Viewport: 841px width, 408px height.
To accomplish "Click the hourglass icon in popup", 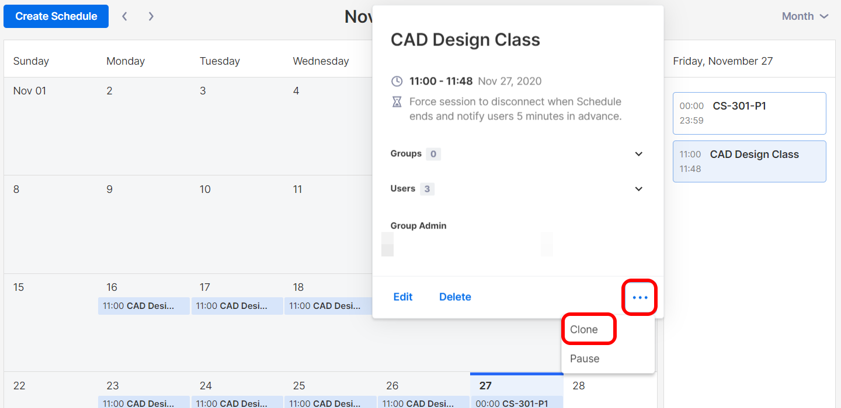I will pyautogui.click(x=397, y=102).
